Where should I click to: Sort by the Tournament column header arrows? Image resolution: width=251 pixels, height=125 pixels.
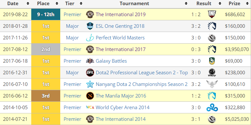click(x=186, y=3)
